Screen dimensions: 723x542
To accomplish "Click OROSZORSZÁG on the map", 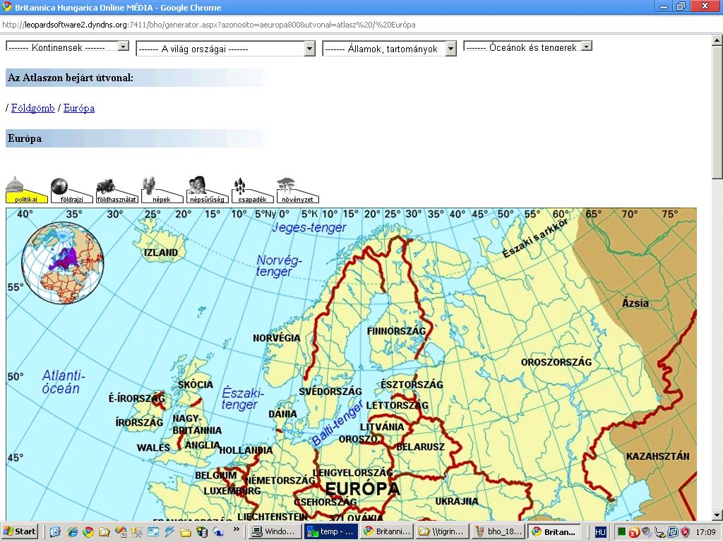I will [x=556, y=362].
